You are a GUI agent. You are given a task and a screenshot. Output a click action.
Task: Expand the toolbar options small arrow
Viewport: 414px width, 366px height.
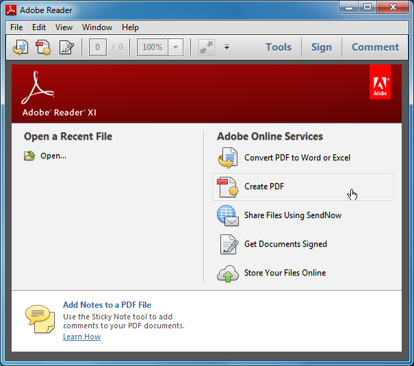(x=227, y=47)
